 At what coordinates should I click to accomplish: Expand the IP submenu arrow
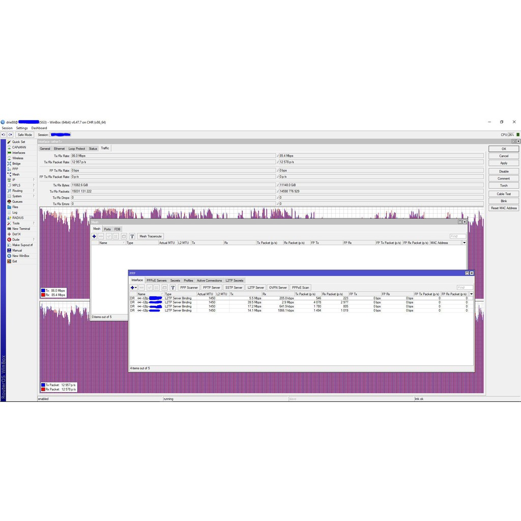pyautogui.click(x=34, y=180)
